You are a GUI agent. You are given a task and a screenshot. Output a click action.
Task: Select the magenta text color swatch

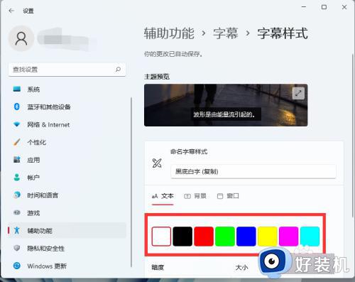(288, 237)
